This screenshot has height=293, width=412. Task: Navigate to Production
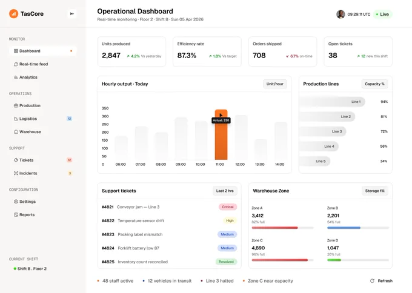point(42,105)
